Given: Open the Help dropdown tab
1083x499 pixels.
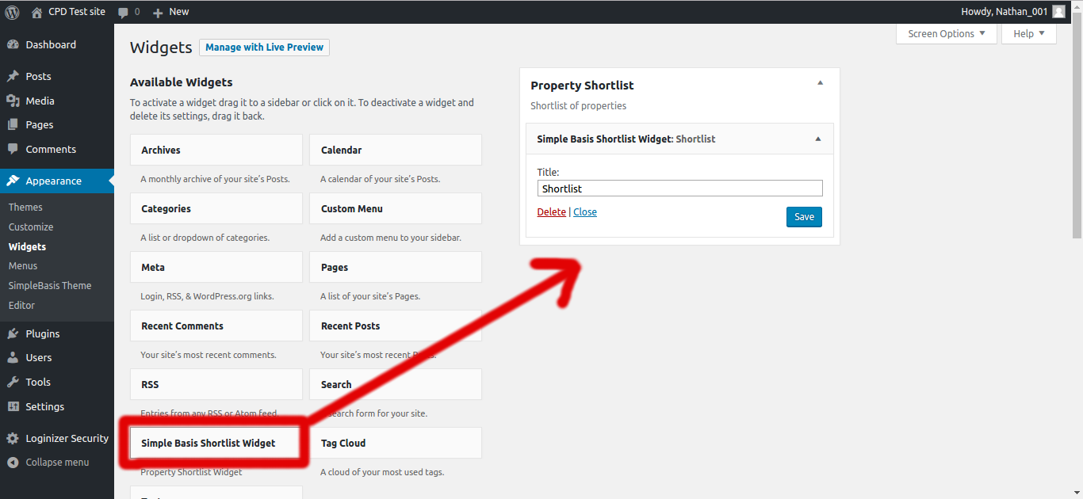Looking at the screenshot, I should click(x=1029, y=33).
